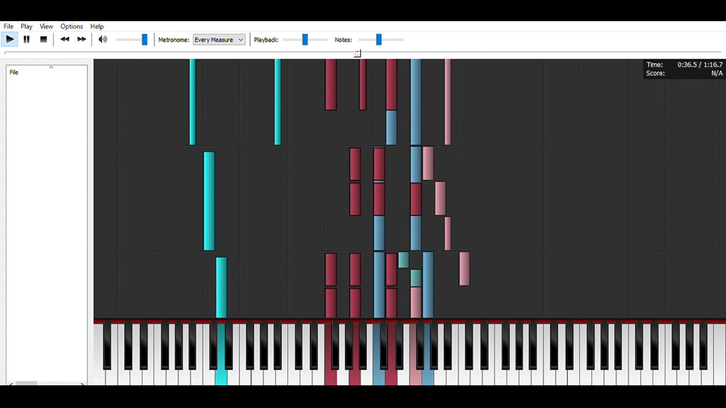
Task: Open the File menu
Action: coord(8,26)
